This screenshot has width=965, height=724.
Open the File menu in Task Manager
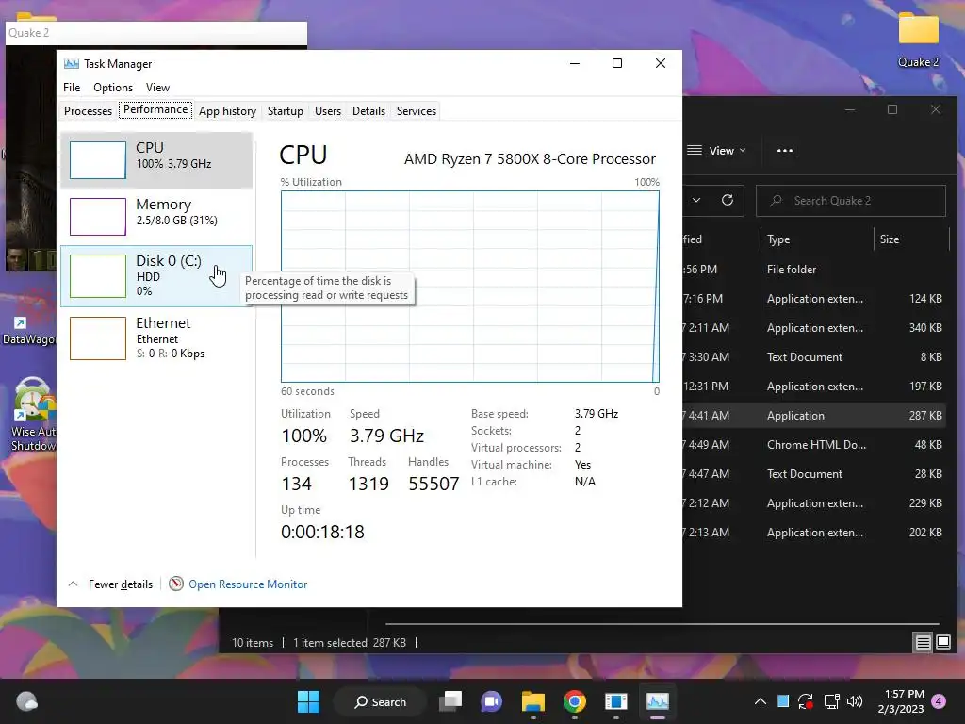[72, 88]
